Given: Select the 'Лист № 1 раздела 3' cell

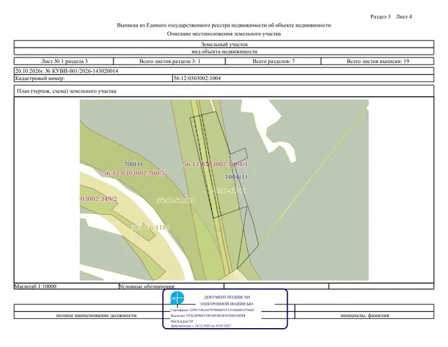Looking at the screenshot, I should pyautogui.click(x=64, y=61).
